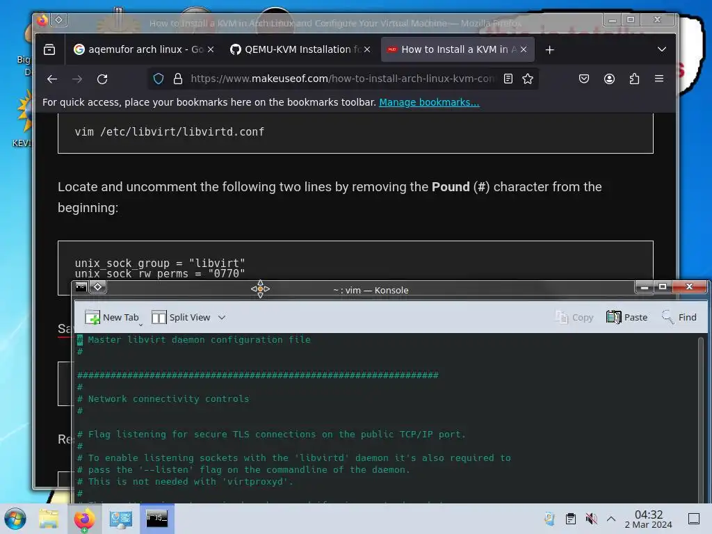Screen dimensions: 712x534
Task: Open Firefox View tab list icon
Action: (49, 49)
